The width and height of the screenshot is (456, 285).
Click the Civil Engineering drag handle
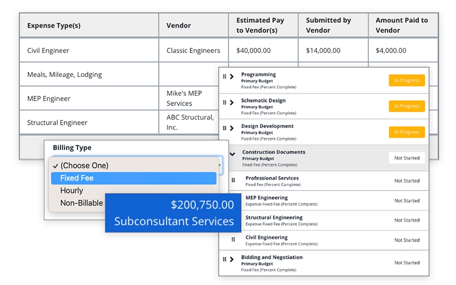233,240
